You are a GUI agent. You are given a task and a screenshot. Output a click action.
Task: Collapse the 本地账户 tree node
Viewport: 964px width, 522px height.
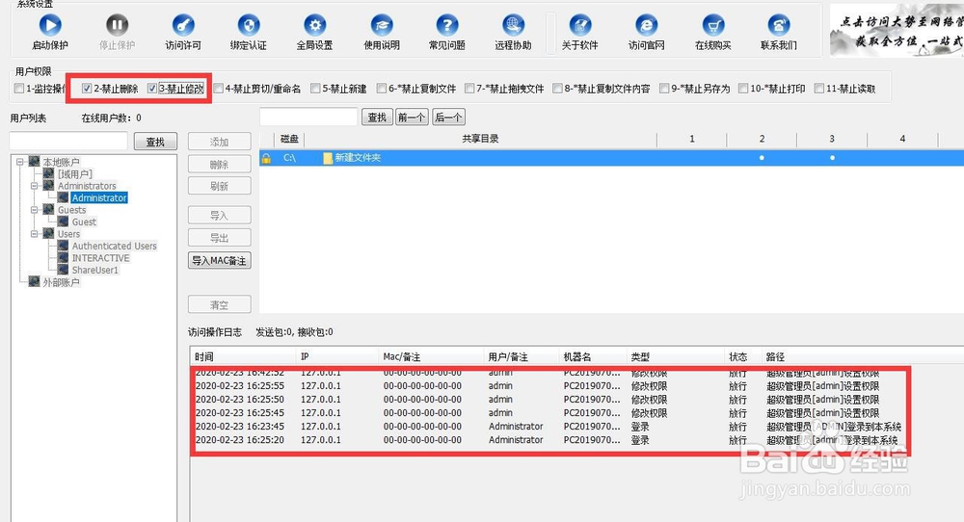19,162
